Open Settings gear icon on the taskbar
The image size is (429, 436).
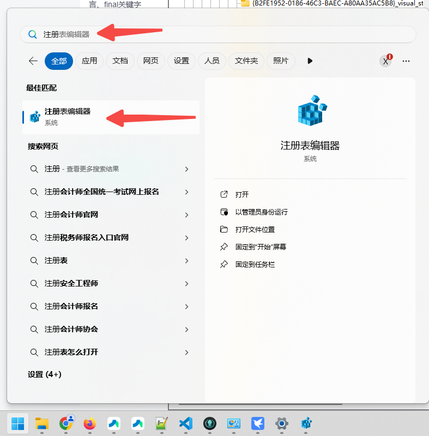tap(282, 424)
